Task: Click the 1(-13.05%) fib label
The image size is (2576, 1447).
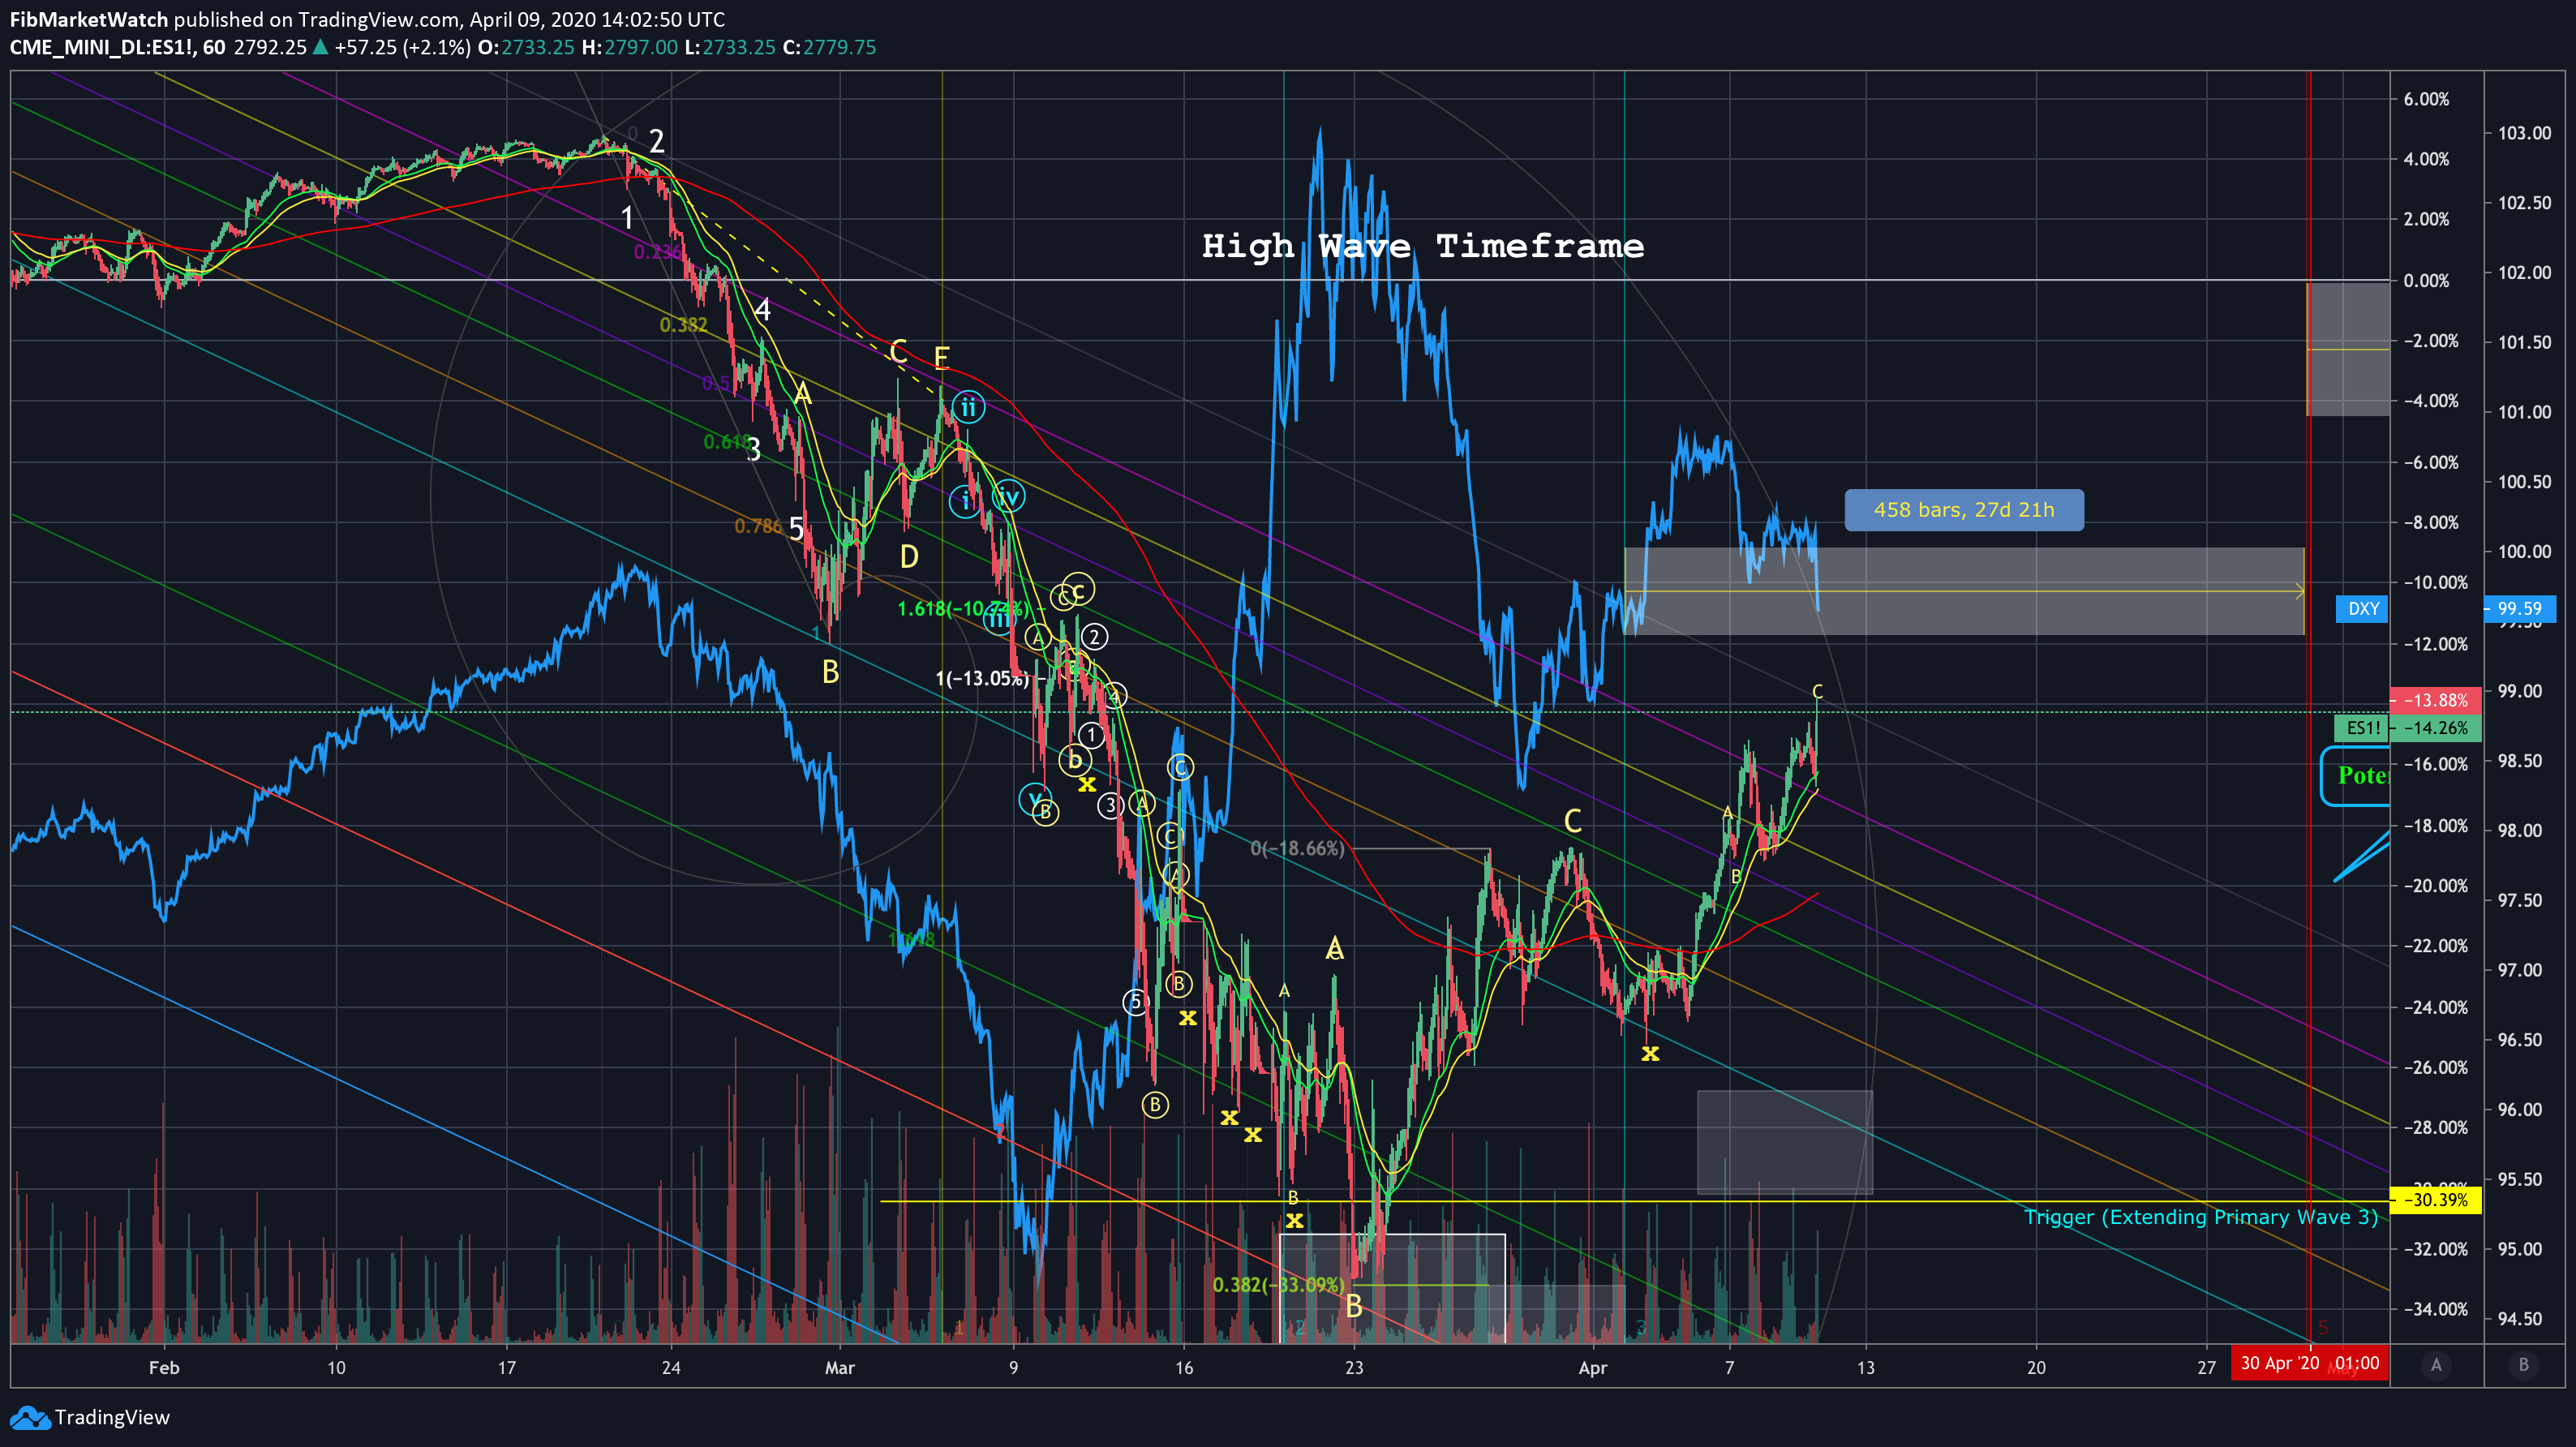Action: (982, 679)
